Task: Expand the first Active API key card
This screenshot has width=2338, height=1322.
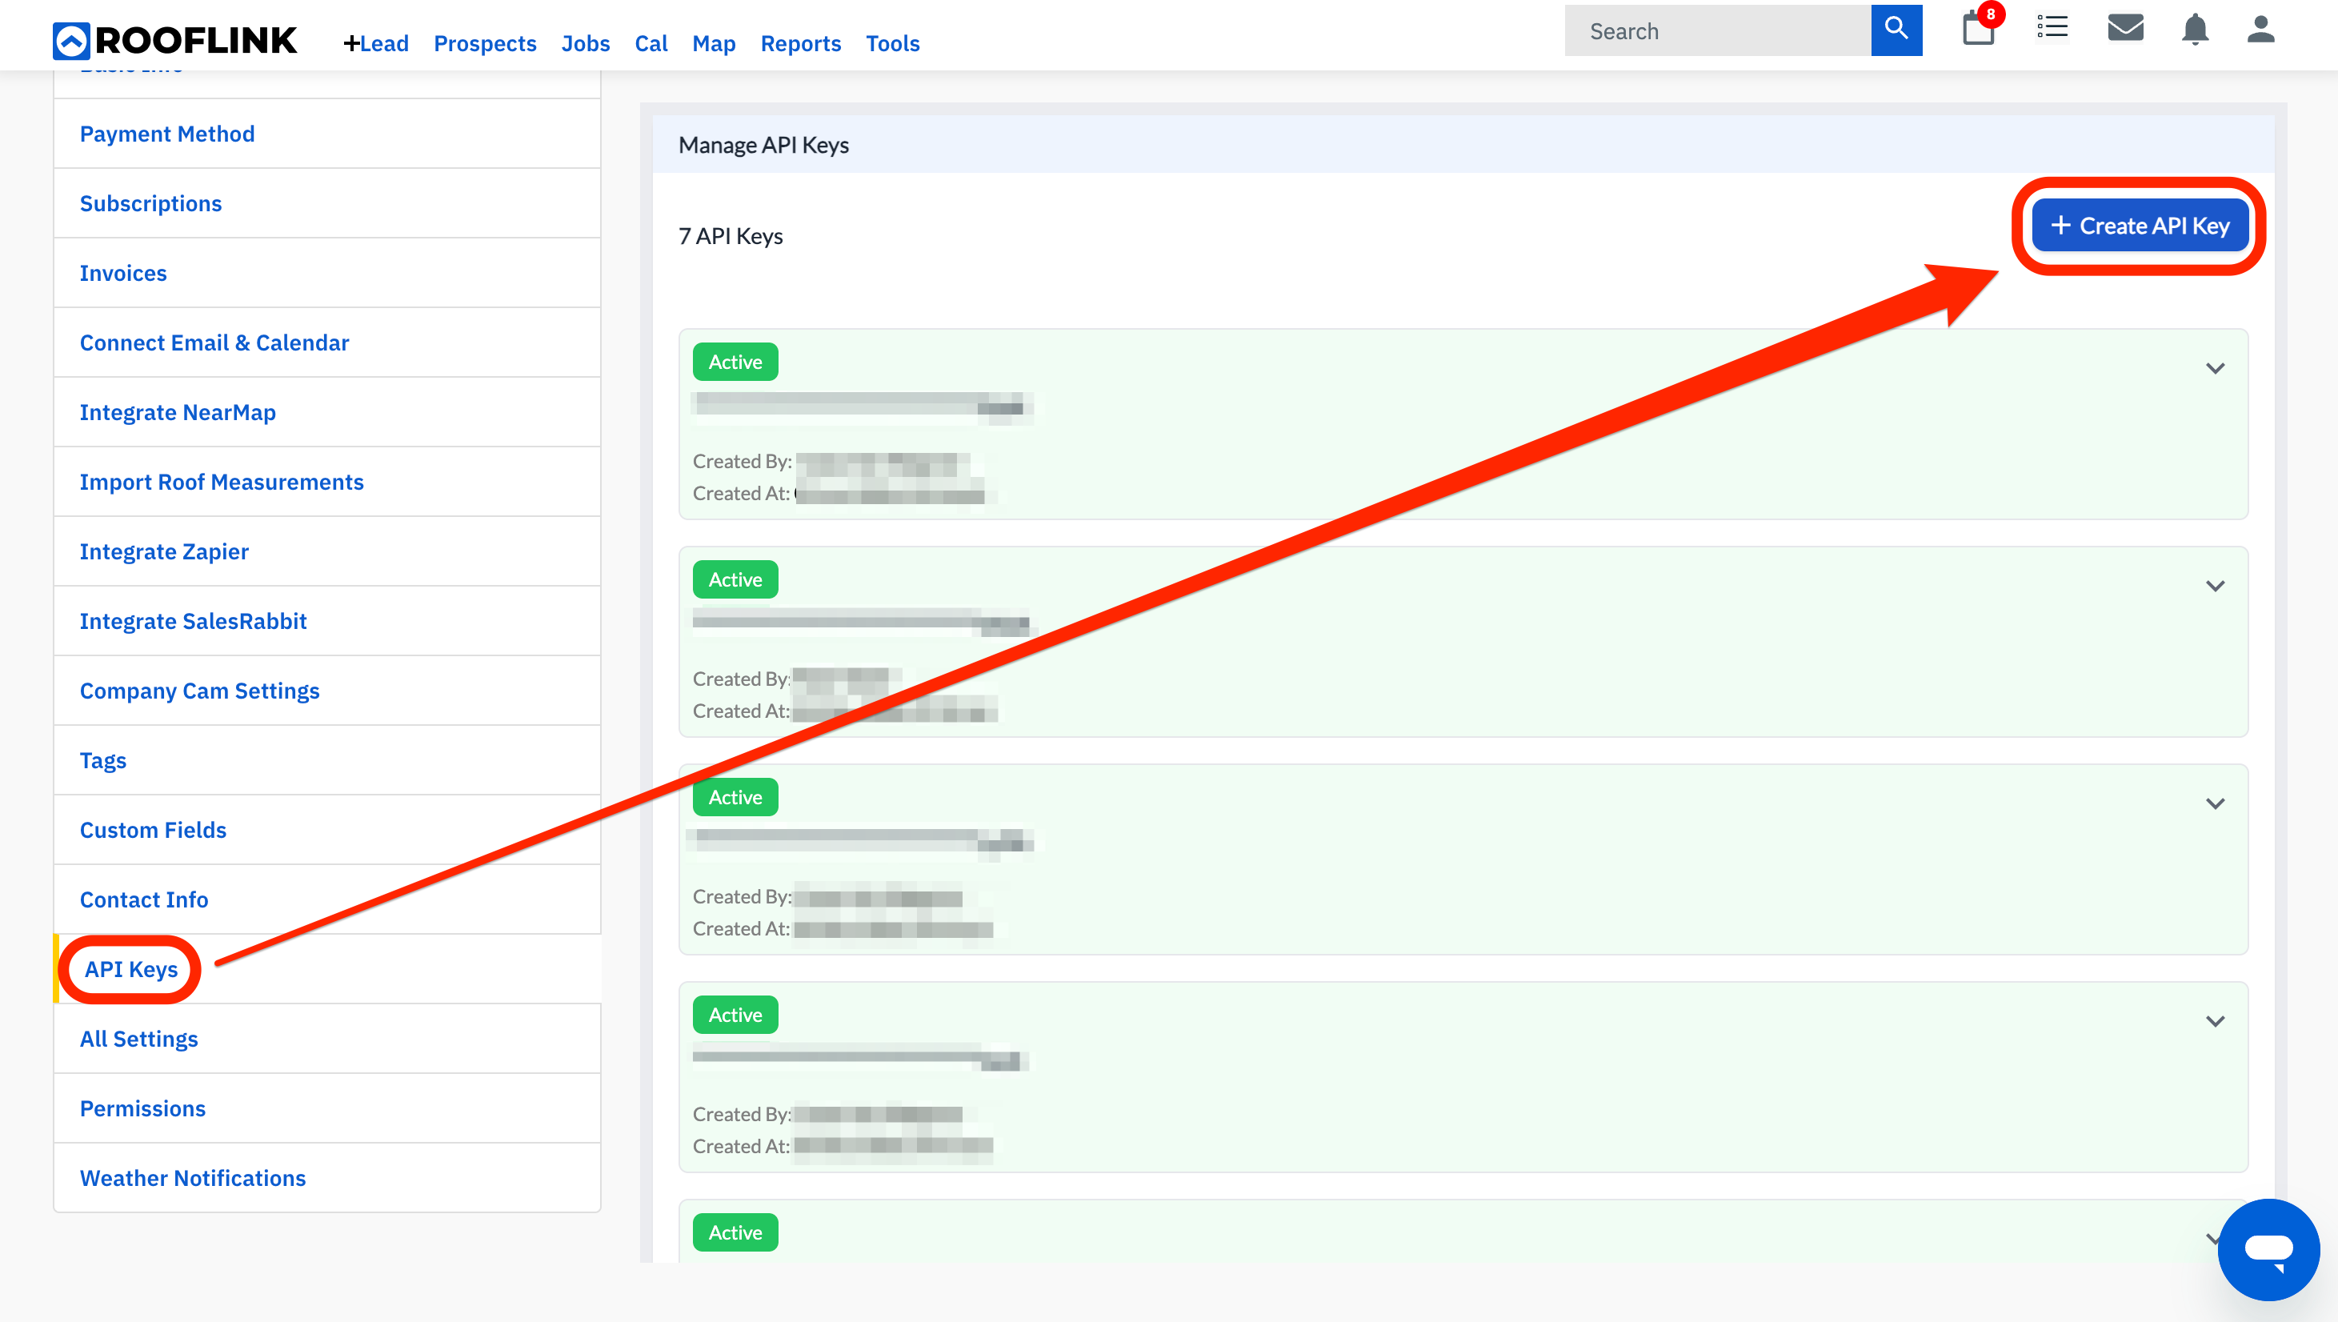Action: point(2216,369)
